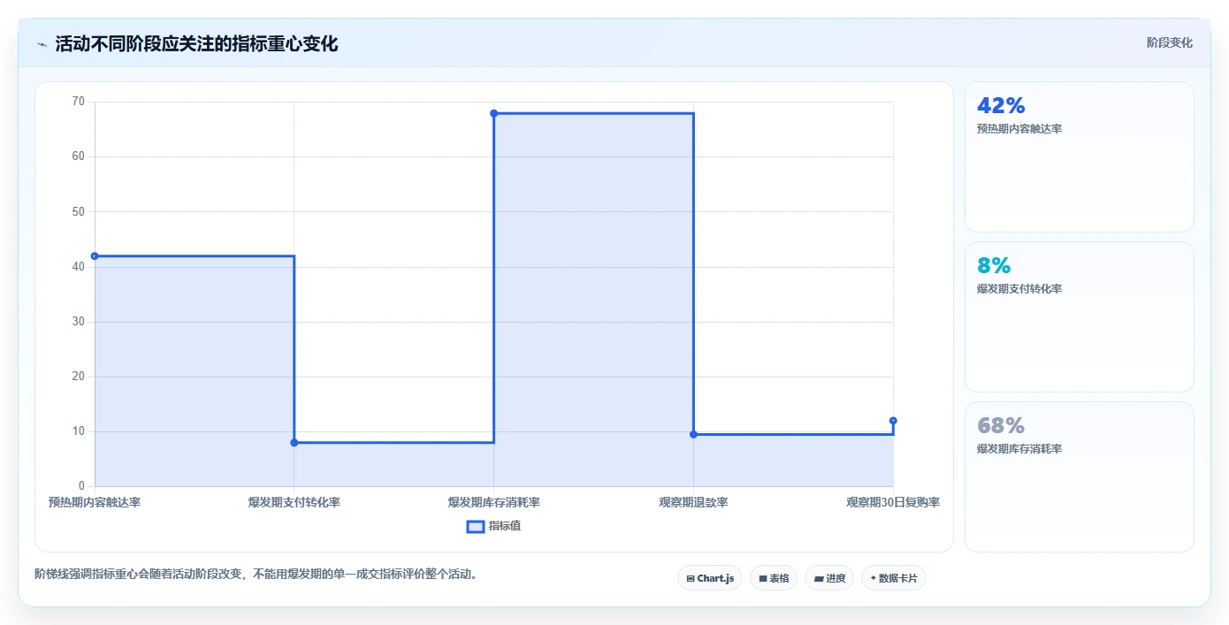Click x-axis label 爆发期支付转化率
This screenshot has height=625, width=1229.
pos(294,502)
